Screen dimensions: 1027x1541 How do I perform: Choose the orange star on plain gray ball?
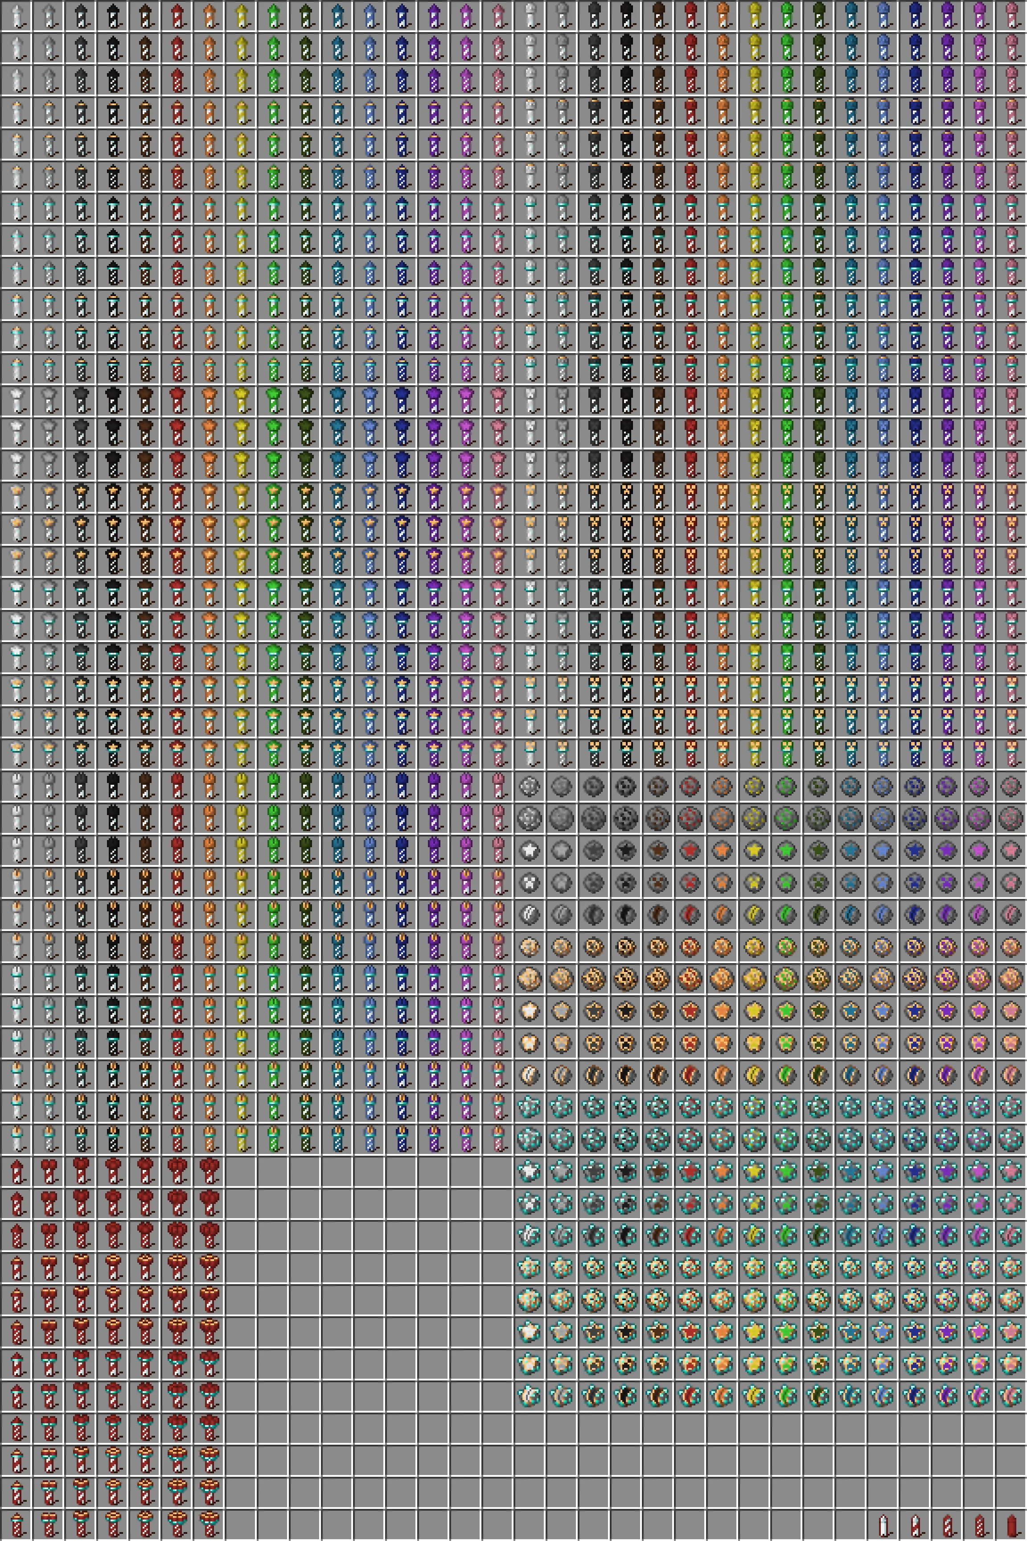pyautogui.click(x=722, y=850)
